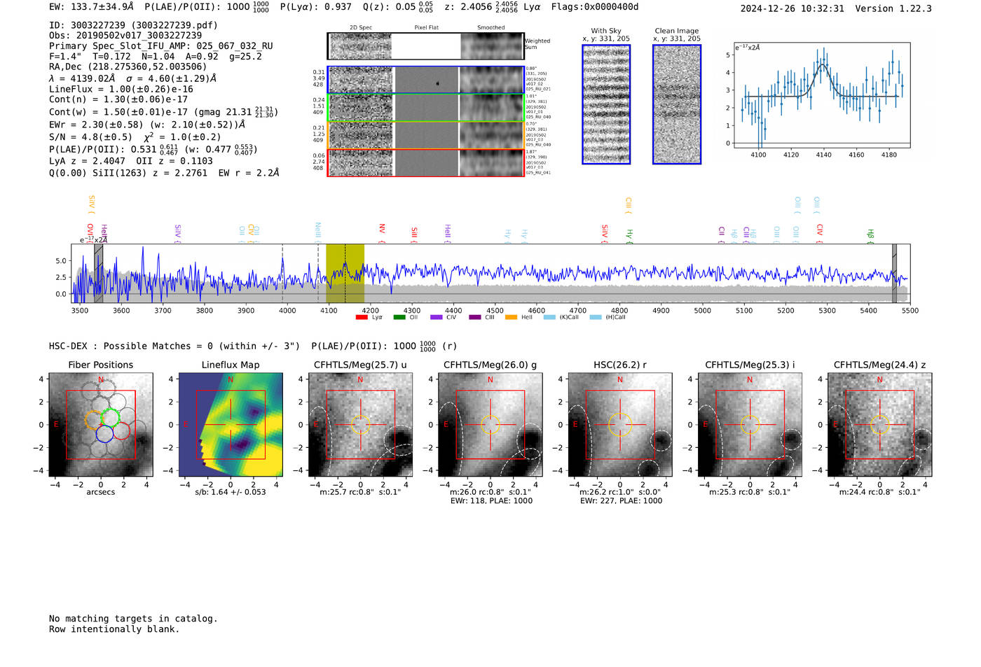Click the Obs: 20190502v017 text line
Screen dimensions: 981x667
point(125,36)
